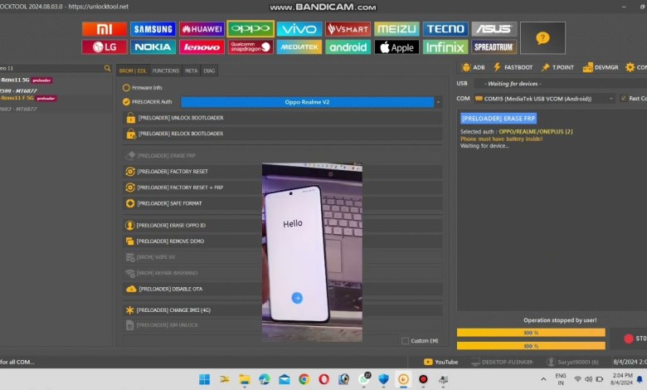
Task: Open Windows Start menu on taskbar
Action: tap(204, 379)
